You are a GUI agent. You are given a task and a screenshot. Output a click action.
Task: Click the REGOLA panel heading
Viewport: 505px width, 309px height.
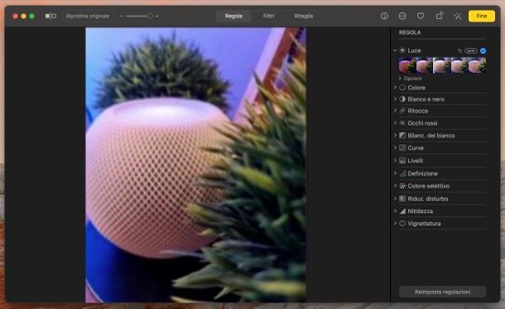tap(410, 32)
